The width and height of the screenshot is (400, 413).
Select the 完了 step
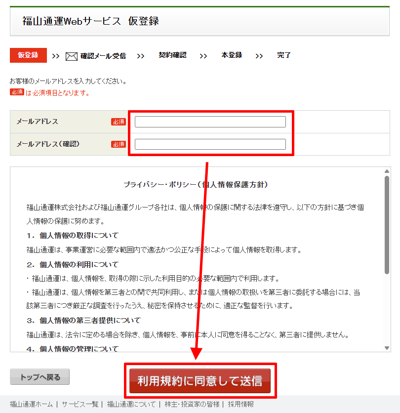(x=283, y=55)
